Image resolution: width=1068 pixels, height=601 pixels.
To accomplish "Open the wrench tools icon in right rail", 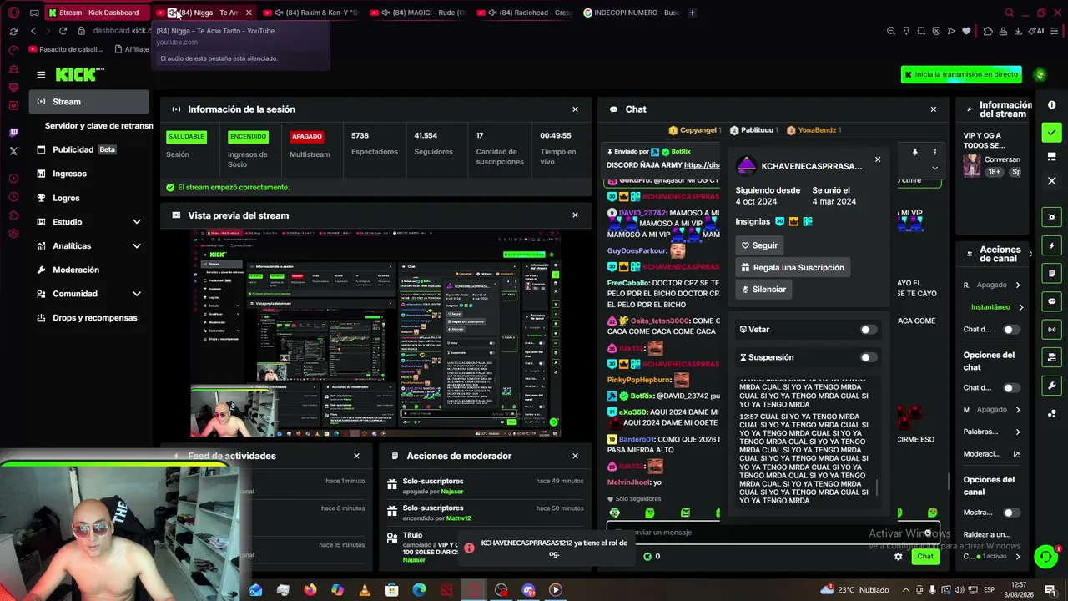I will tap(1051, 386).
